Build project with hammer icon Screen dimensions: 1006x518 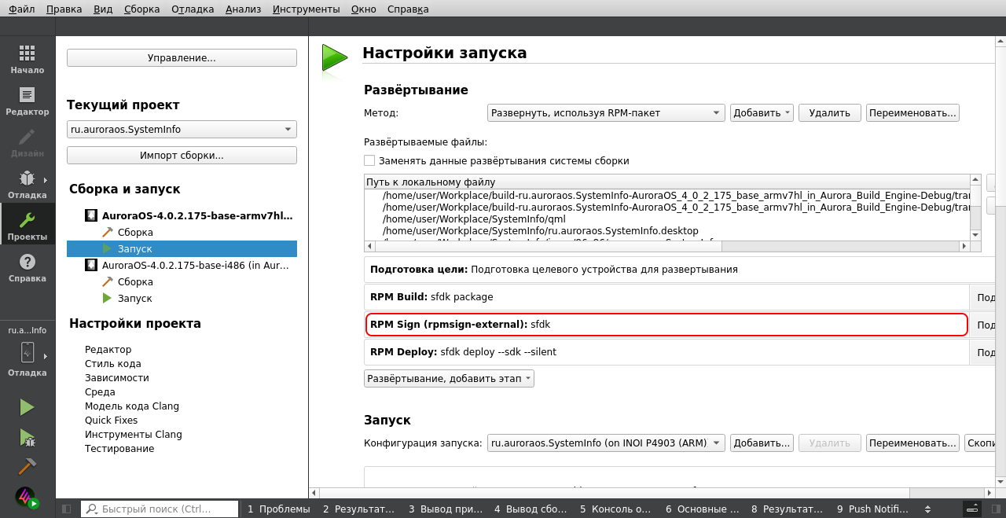point(27,466)
